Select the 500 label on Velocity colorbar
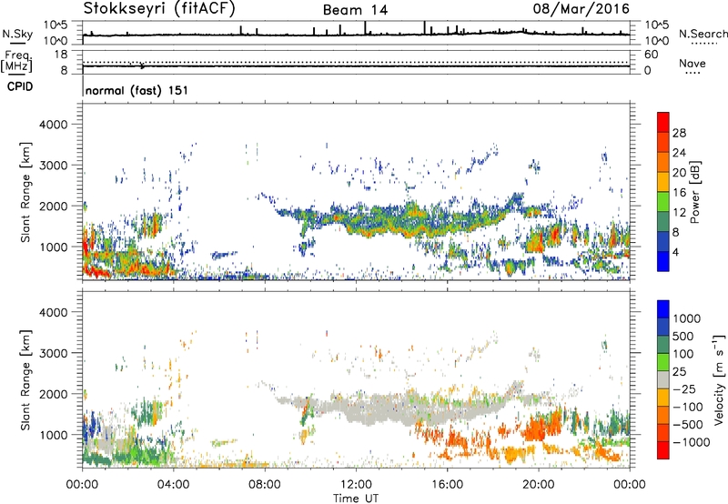Viewport: 728px width, 504px height. coord(682,336)
